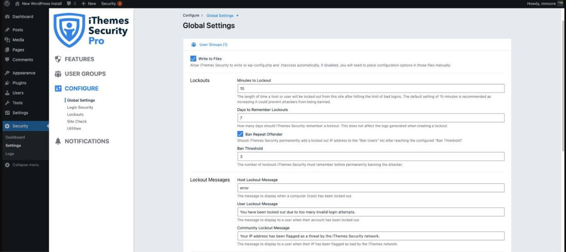Click the Media icon in sidebar
This screenshot has width=566, height=252.
coord(7,40)
